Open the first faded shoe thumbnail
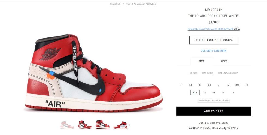The height and width of the screenshot is (135, 267). [68, 125]
